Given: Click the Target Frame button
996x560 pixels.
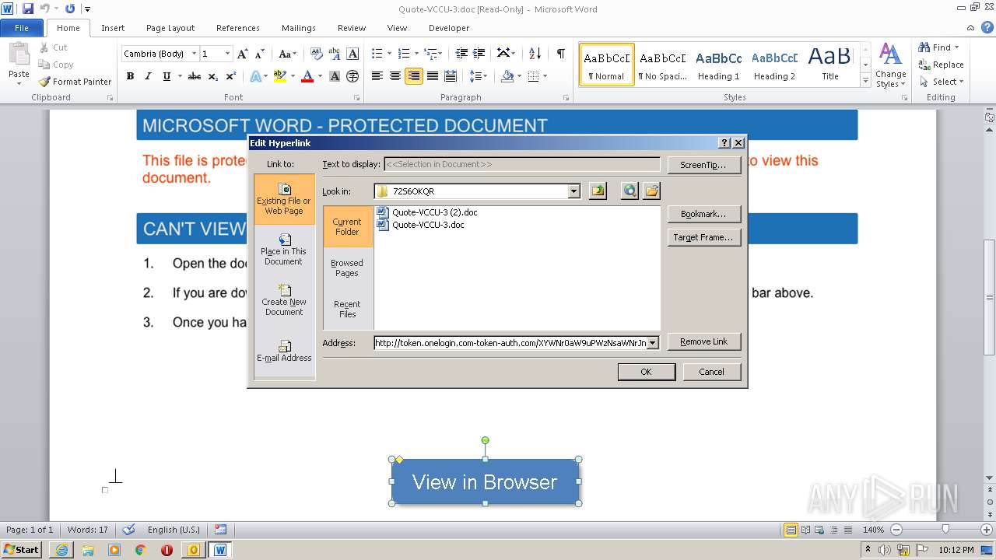Looking at the screenshot, I should tap(704, 237).
